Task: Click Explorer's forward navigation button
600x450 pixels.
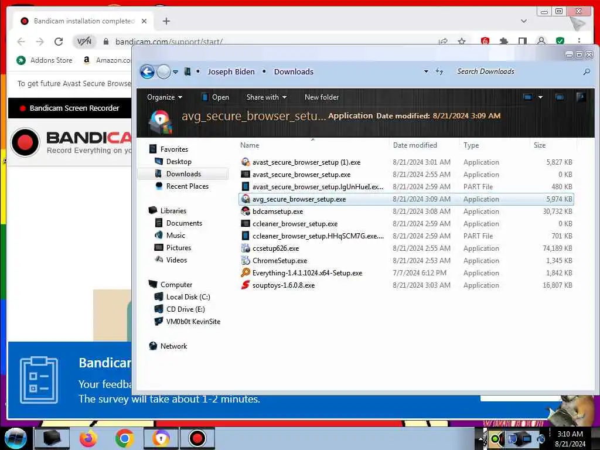Action: (164, 71)
